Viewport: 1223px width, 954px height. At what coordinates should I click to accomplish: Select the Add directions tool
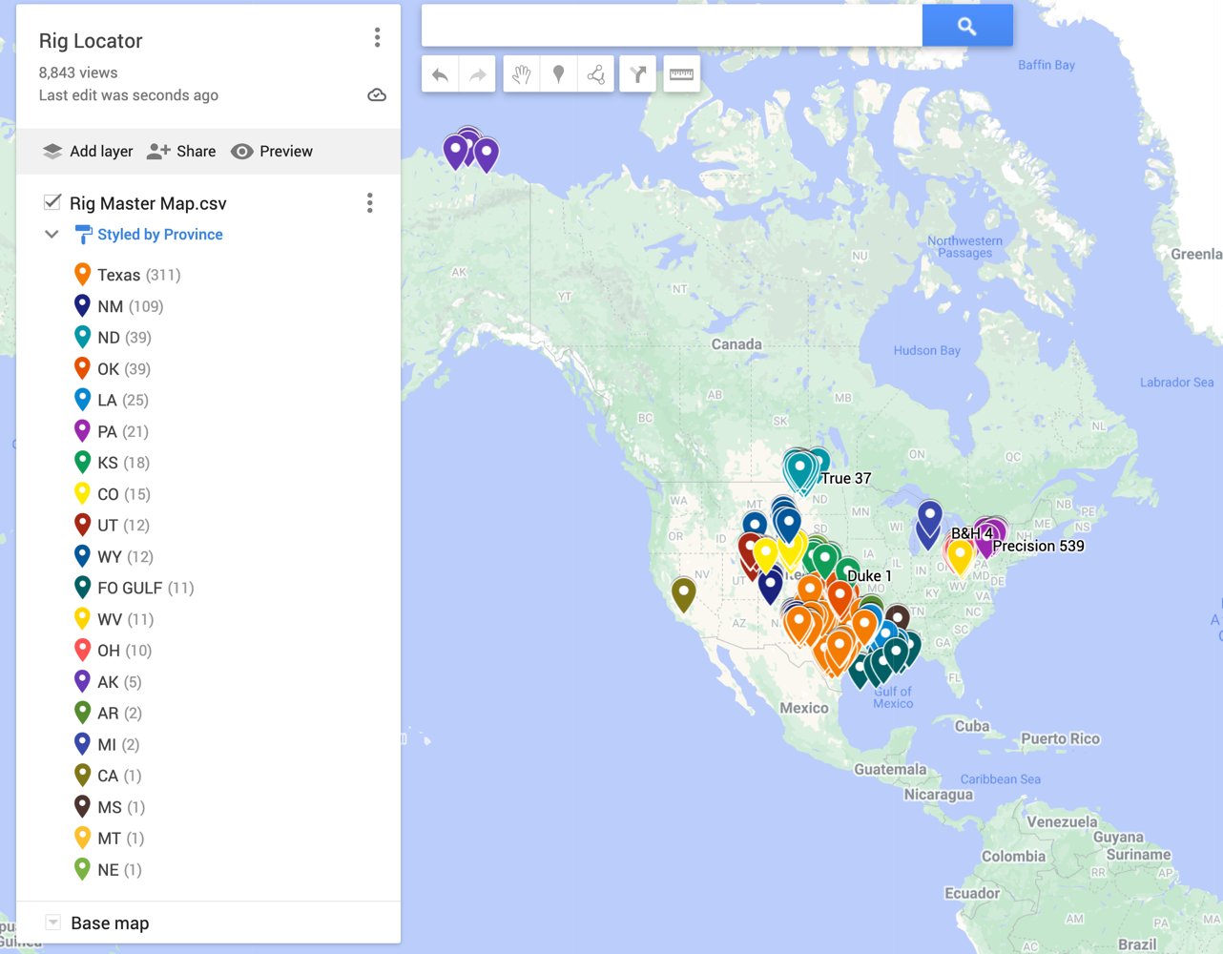click(x=637, y=73)
